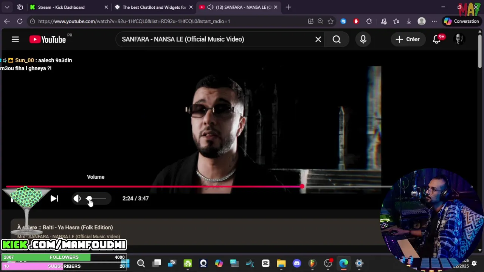Viewport: 484px width, 272px height.
Task: Launch CapCut from the taskbar
Action: pyautogui.click(x=265, y=263)
